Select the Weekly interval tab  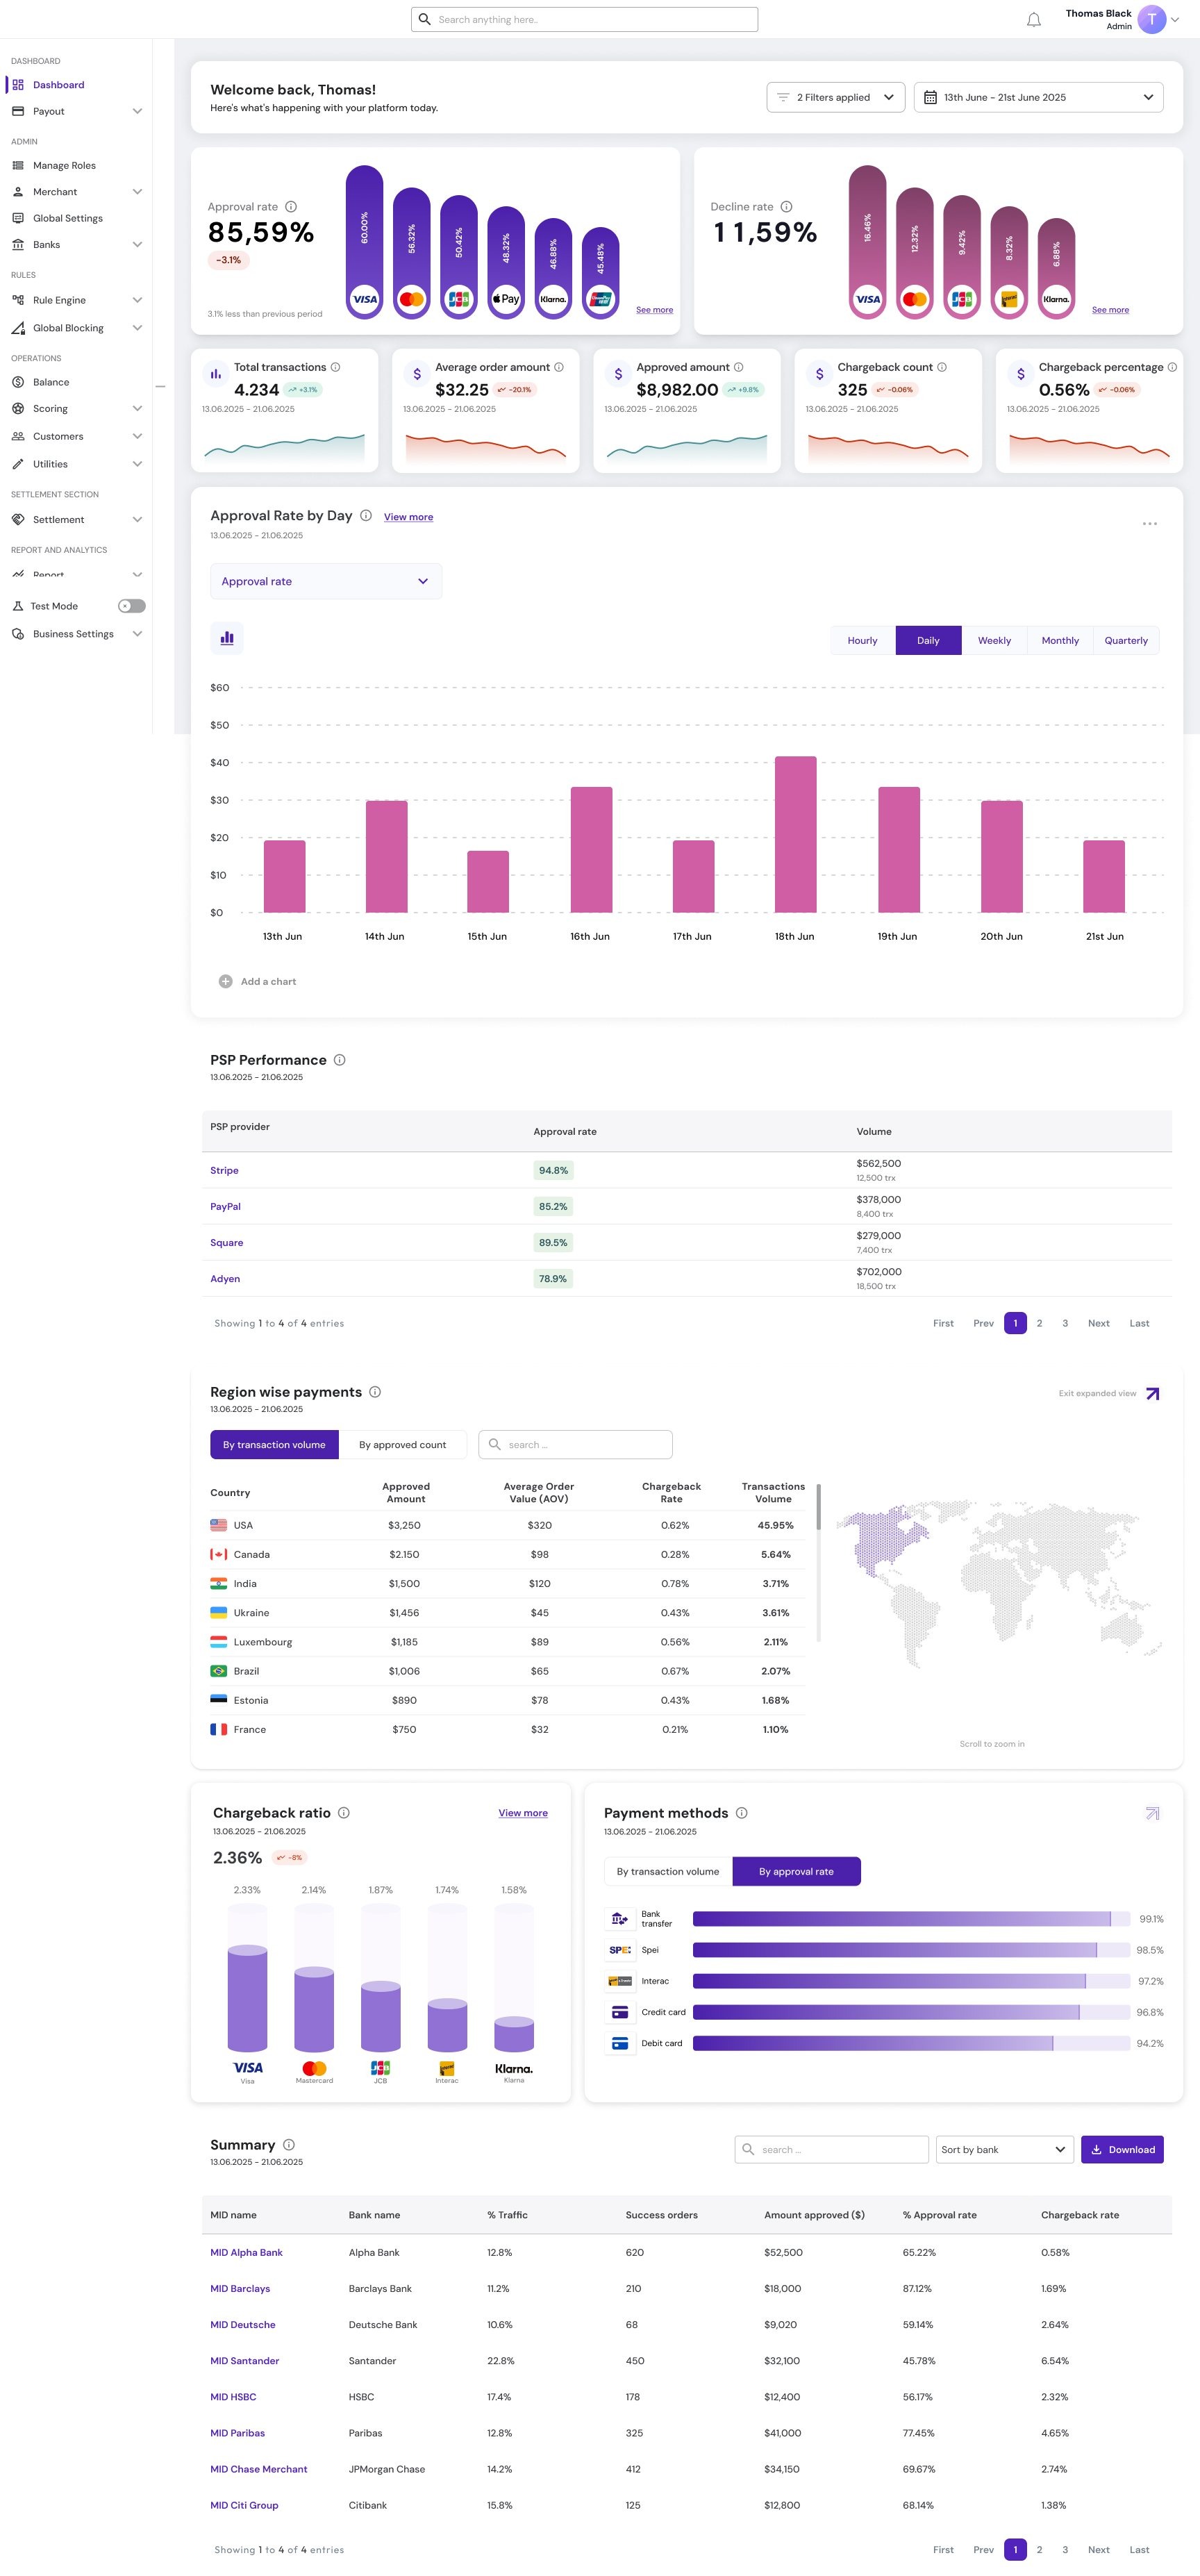994,641
